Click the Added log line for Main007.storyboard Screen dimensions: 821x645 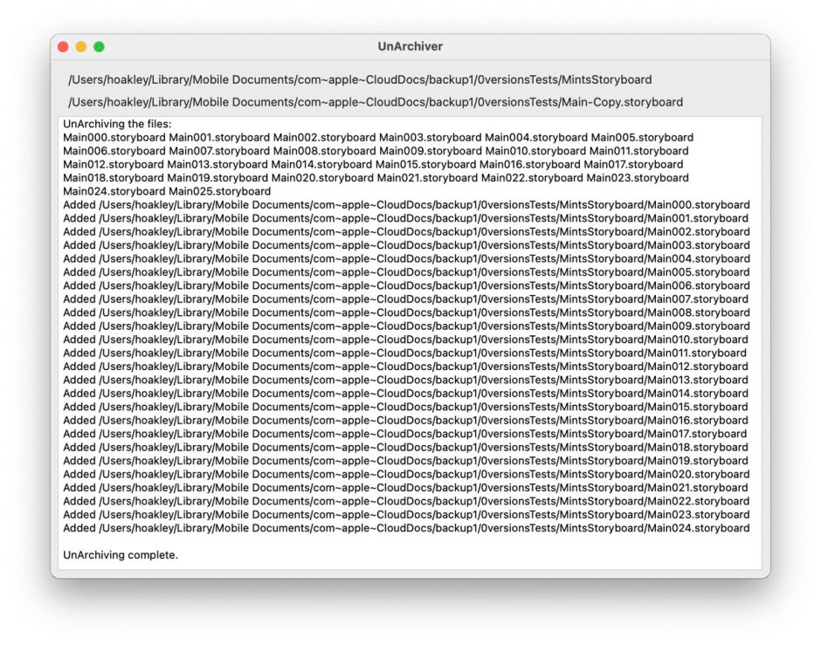pos(406,299)
